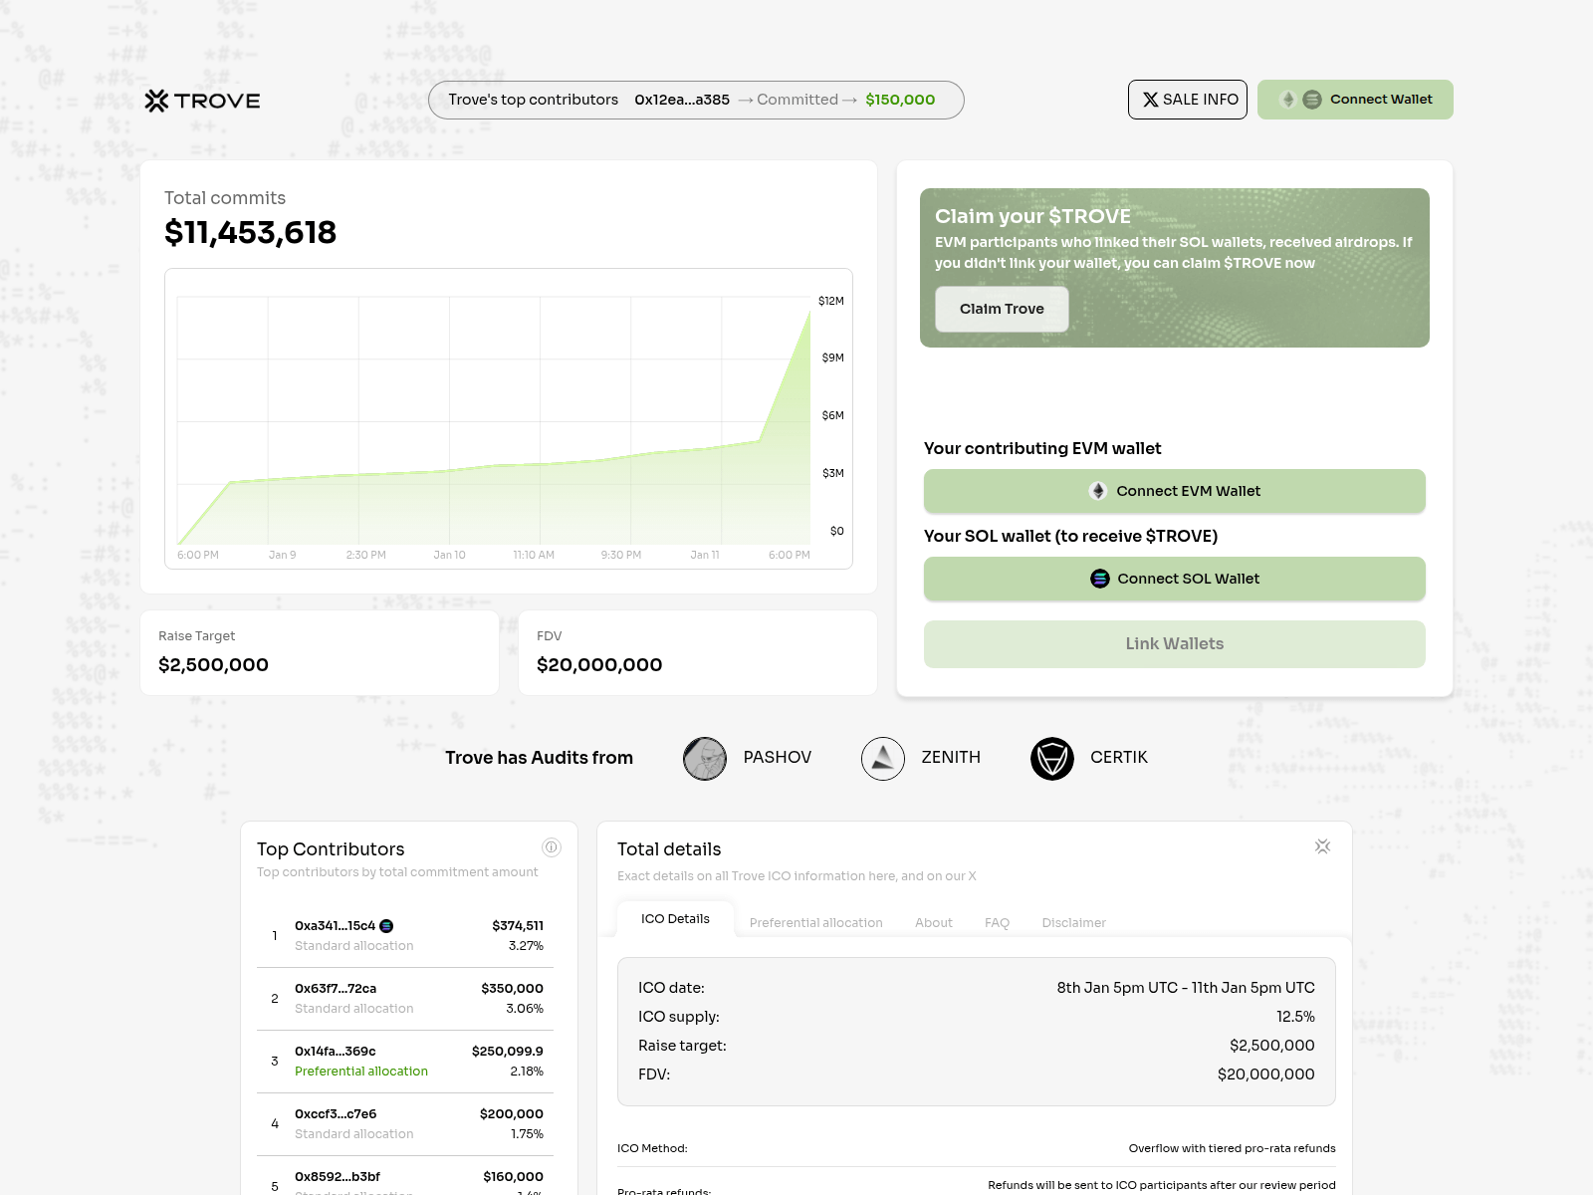This screenshot has height=1195, width=1593.
Task: Click the Claim Trove button
Action: click(1002, 309)
